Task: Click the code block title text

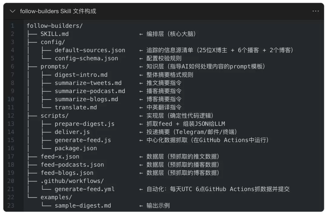Action: point(58,11)
